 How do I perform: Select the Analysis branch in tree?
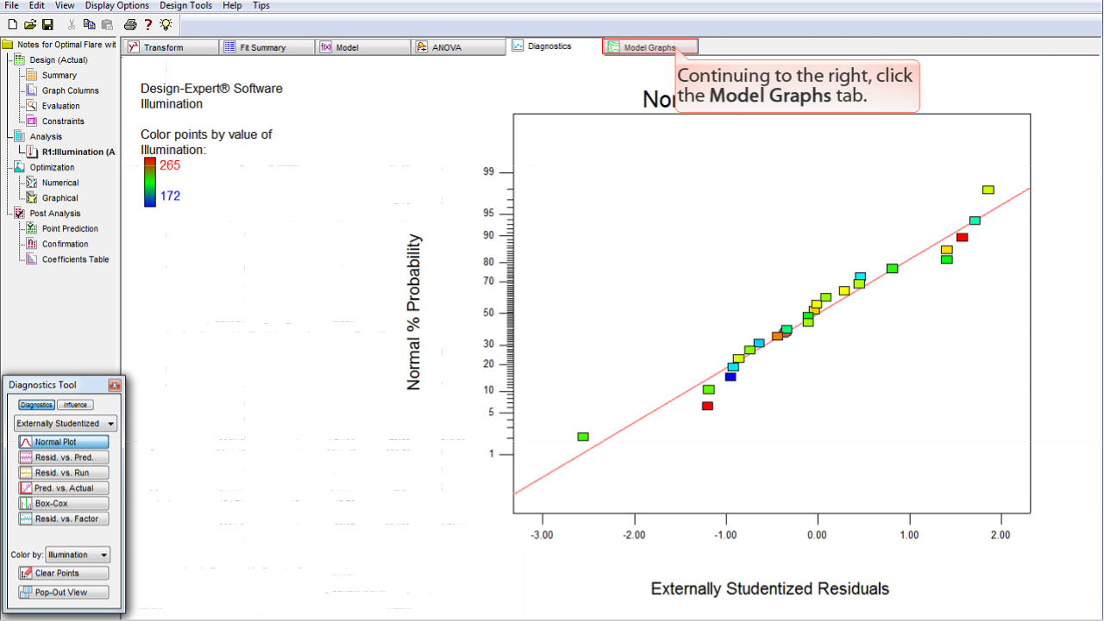(38, 136)
